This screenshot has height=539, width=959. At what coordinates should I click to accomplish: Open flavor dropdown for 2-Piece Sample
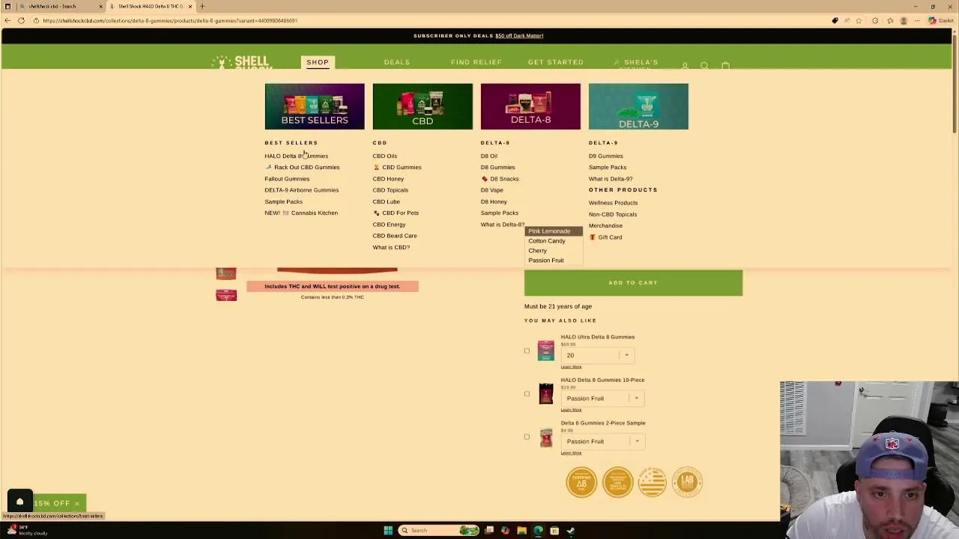click(x=602, y=442)
